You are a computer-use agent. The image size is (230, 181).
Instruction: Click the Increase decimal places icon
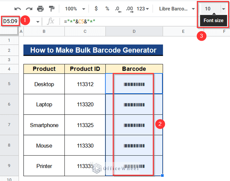tap(129, 9)
